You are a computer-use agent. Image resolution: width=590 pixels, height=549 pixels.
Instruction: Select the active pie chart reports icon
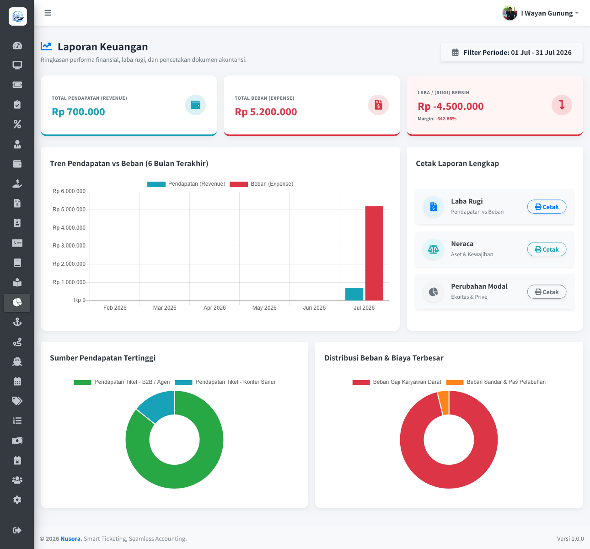tap(17, 302)
